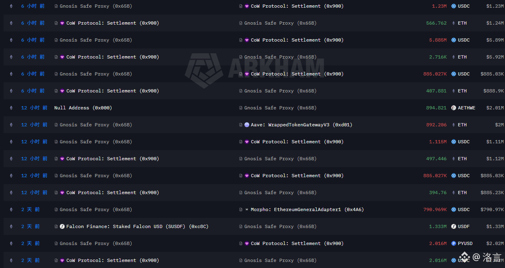Click the '2 天 前' timestamp on the Morpho row
505x268 pixels.
pos(31,209)
